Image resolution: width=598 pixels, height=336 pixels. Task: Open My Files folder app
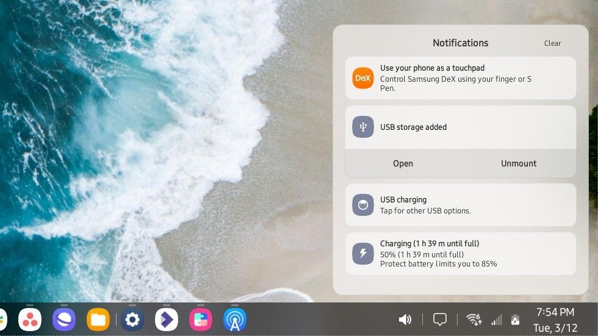pyautogui.click(x=98, y=320)
